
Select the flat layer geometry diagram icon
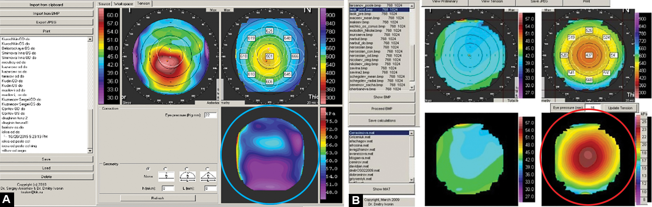[x=166, y=176]
